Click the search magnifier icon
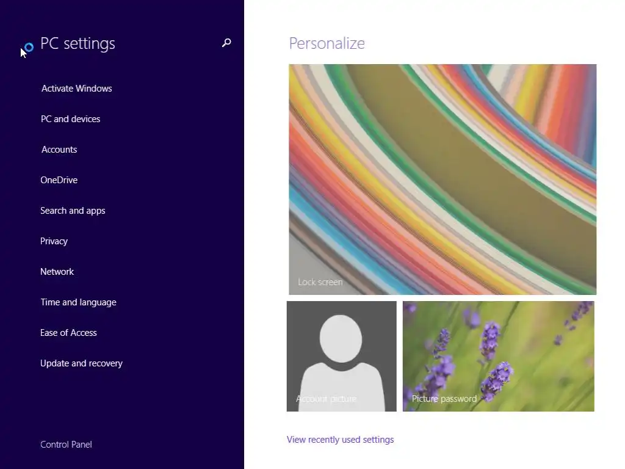The width and height of the screenshot is (625, 469). (226, 43)
